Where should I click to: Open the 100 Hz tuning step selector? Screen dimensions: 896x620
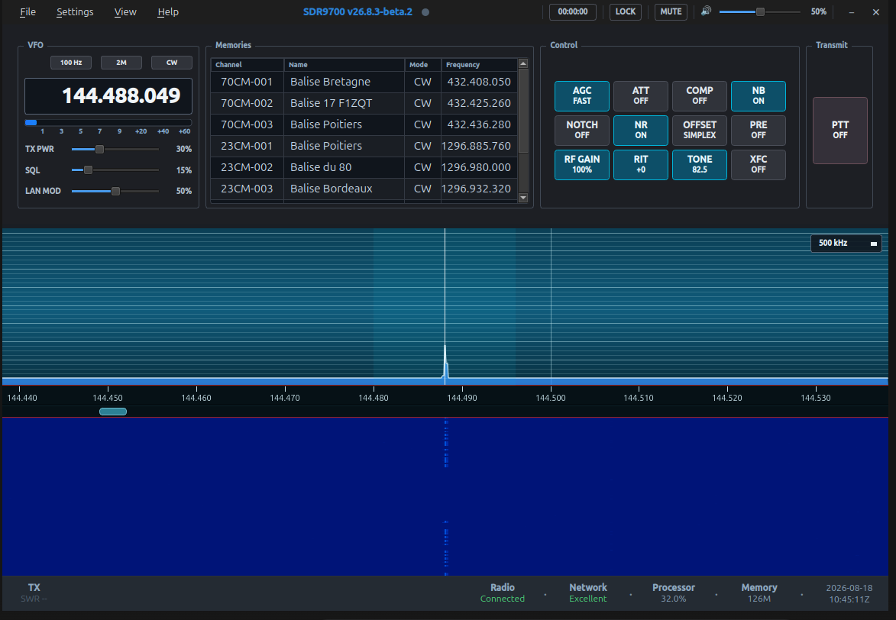pyautogui.click(x=71, y=63)
